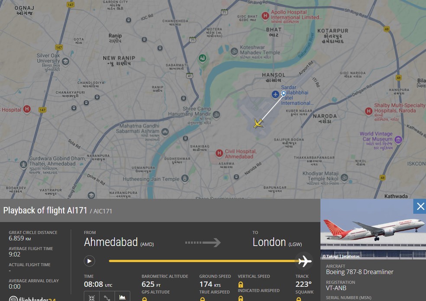Click the Flightradar24 logo
The width and height of the screenshot is (426, 301).
pos(32,298)
